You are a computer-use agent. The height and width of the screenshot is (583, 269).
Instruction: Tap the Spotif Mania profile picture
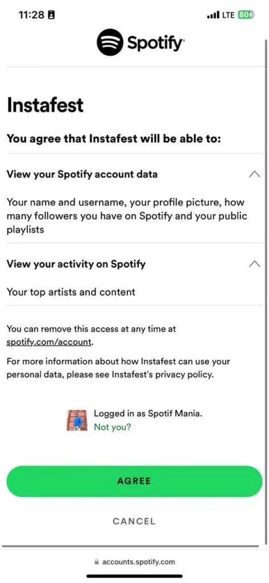[77, 421]
